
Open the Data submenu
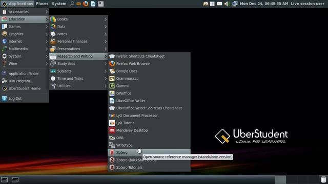tap(78, 27)
